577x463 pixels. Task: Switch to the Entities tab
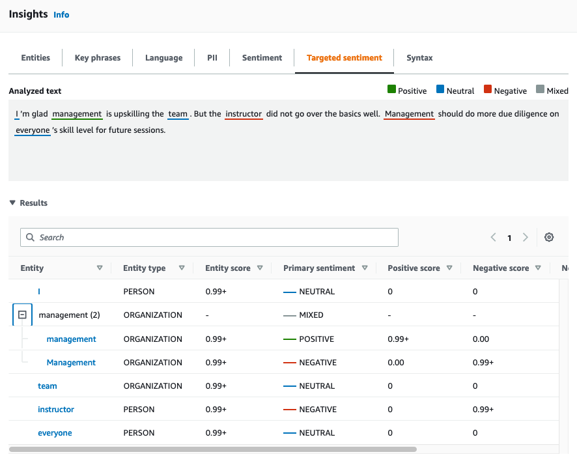point(36,58)
